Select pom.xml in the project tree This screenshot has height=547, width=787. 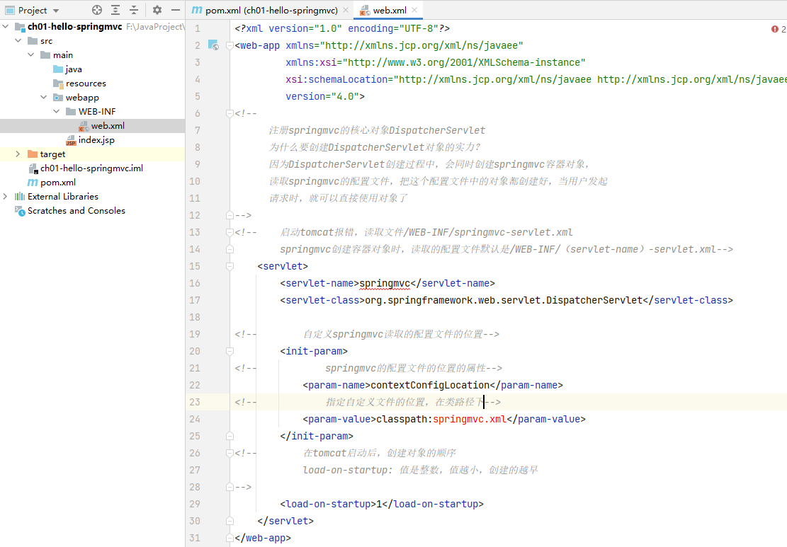(x=57, y=183)
